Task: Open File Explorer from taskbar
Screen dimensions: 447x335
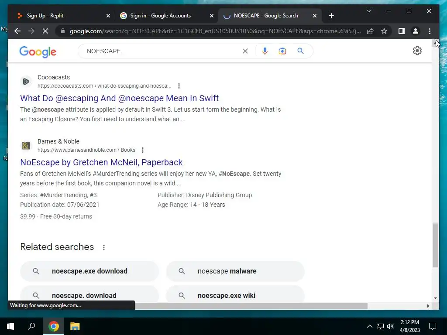Action: coord(75,326)
